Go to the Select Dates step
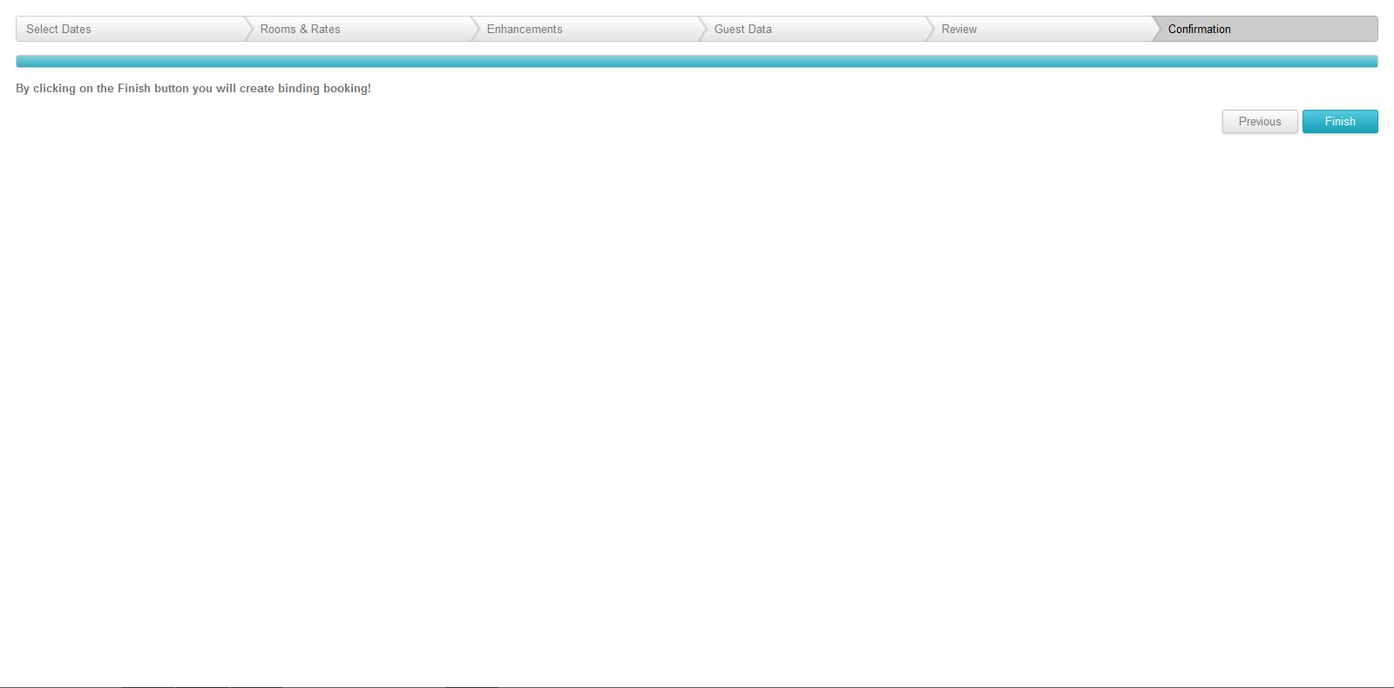 click(131, 29)
